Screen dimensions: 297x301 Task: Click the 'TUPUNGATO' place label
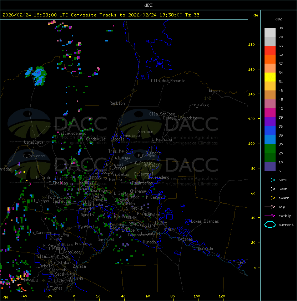point(58,249)
